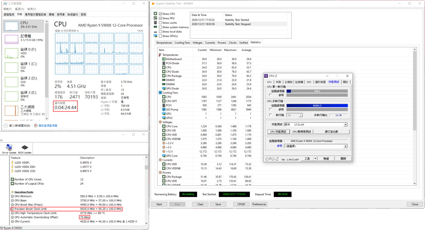Screen dimensions: 425x230
Task: Click the Number of CPU Cores icon
Action: coord(12,179)
